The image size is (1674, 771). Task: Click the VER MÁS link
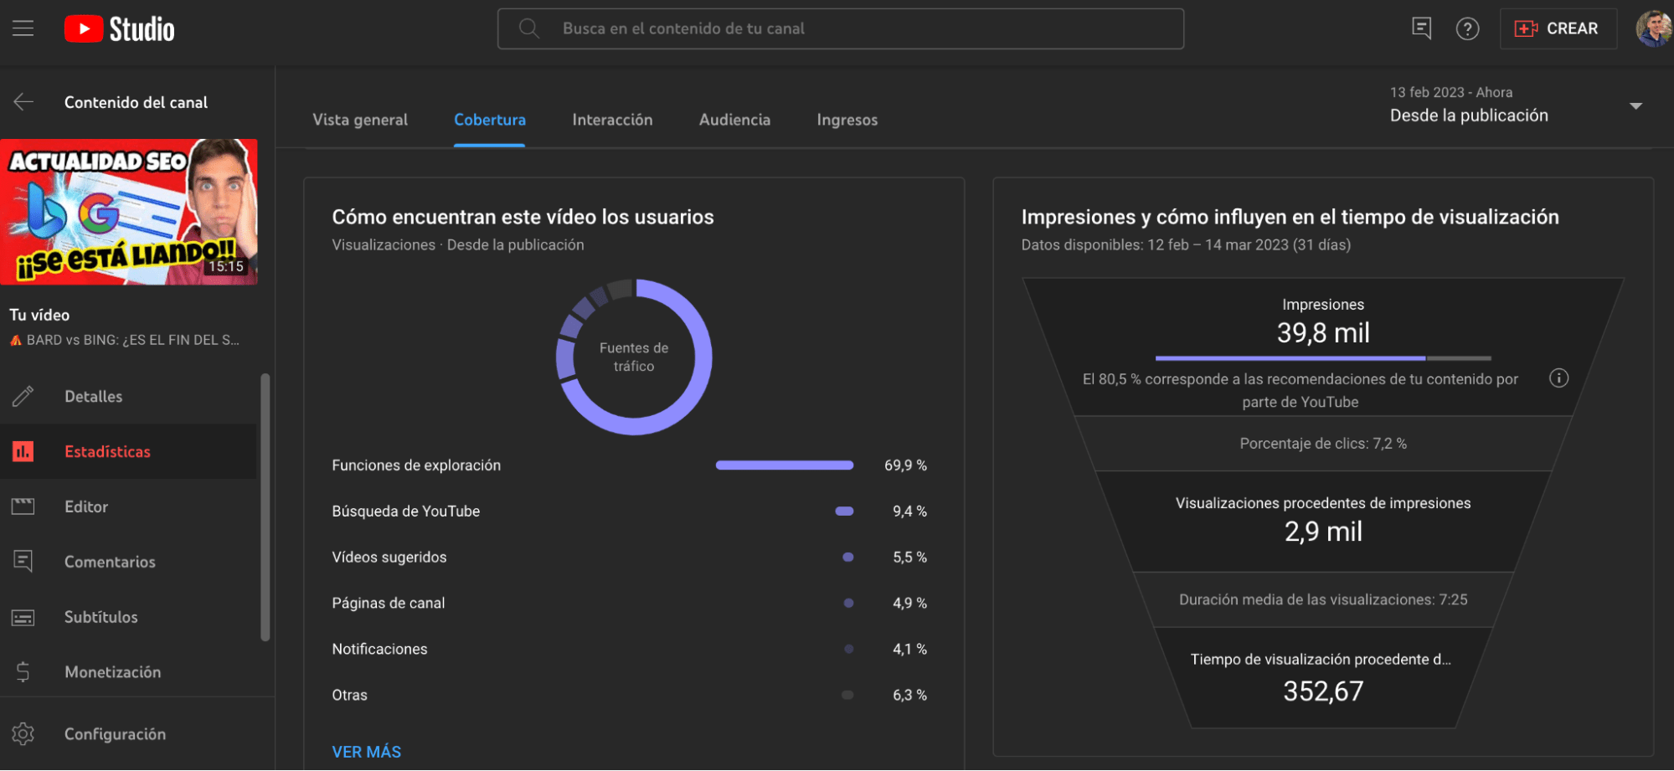point(366,751)
